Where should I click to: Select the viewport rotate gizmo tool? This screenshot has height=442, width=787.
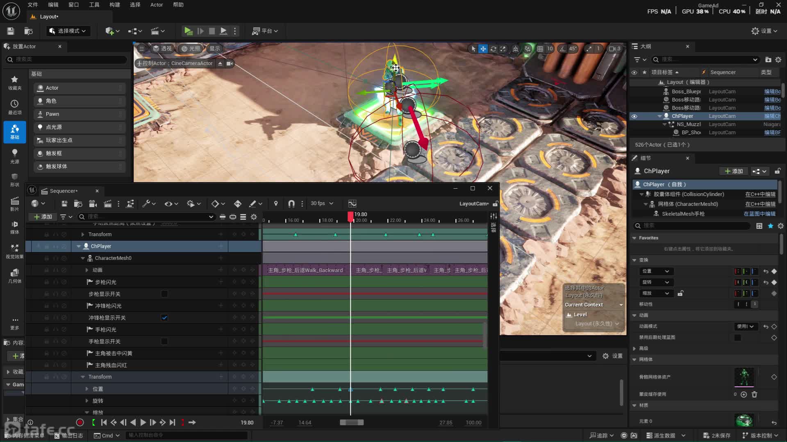493,49
